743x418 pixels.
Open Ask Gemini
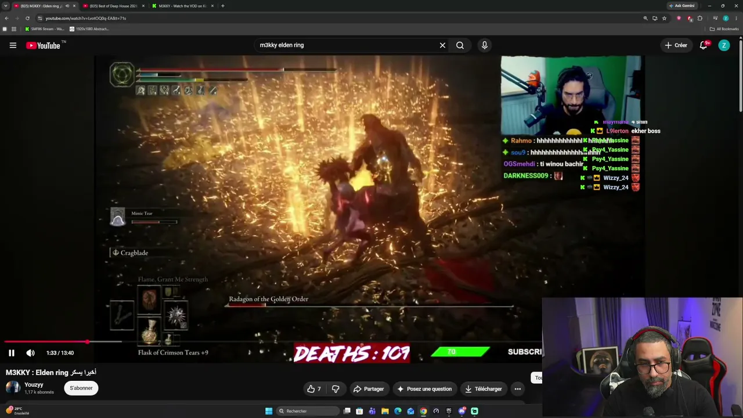coord(681,6)
